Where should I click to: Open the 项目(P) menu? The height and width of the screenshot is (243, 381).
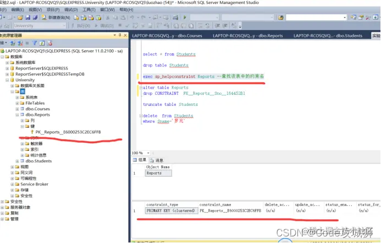pyautogui.click(x=53, y=10)
